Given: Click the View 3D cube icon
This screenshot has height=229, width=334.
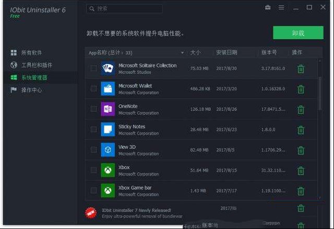Looking at the screenshot, I should click(x=108, y=150).
